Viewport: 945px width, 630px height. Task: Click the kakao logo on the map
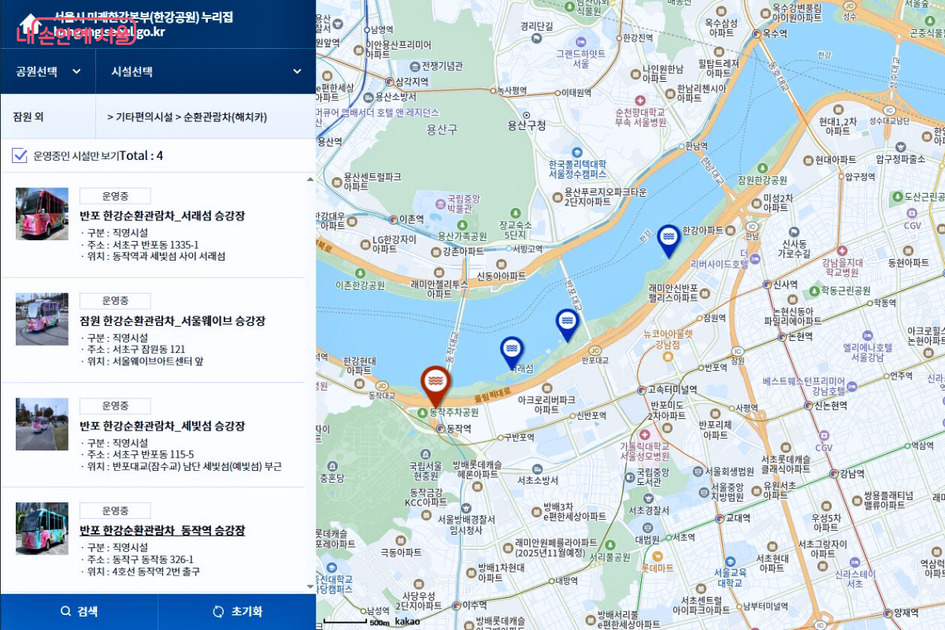(x=406, y=621)
